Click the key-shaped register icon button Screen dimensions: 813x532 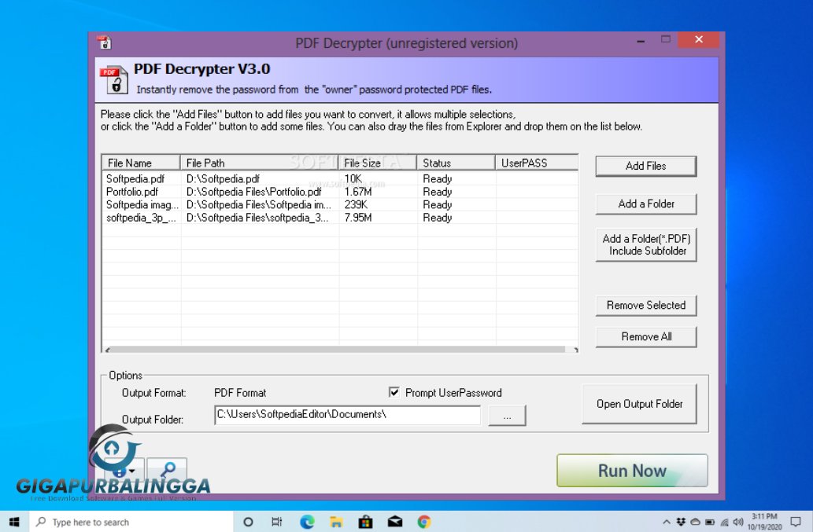point(168,469)
